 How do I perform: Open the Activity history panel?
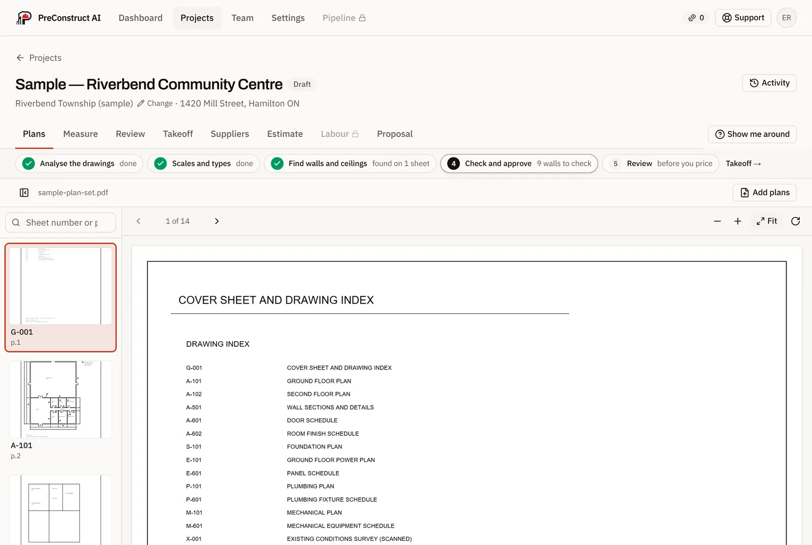tap(769, 83)
